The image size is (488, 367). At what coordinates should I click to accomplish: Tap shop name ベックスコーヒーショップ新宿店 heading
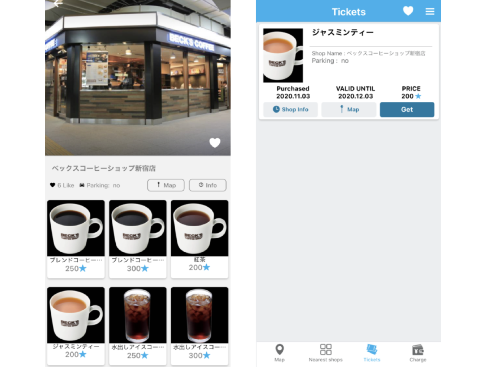point(104,169)
